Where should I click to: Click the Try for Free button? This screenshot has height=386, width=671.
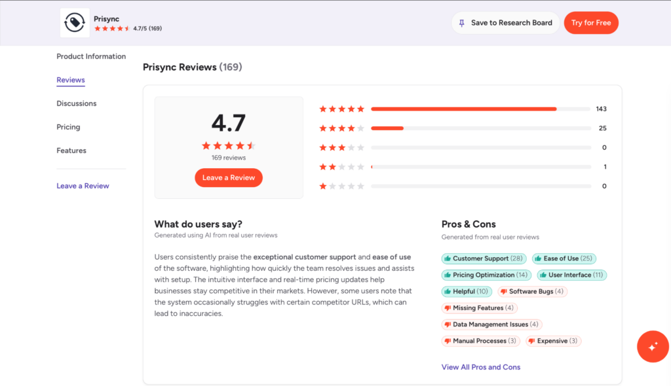pyautogui.click(x=591, y=23)
